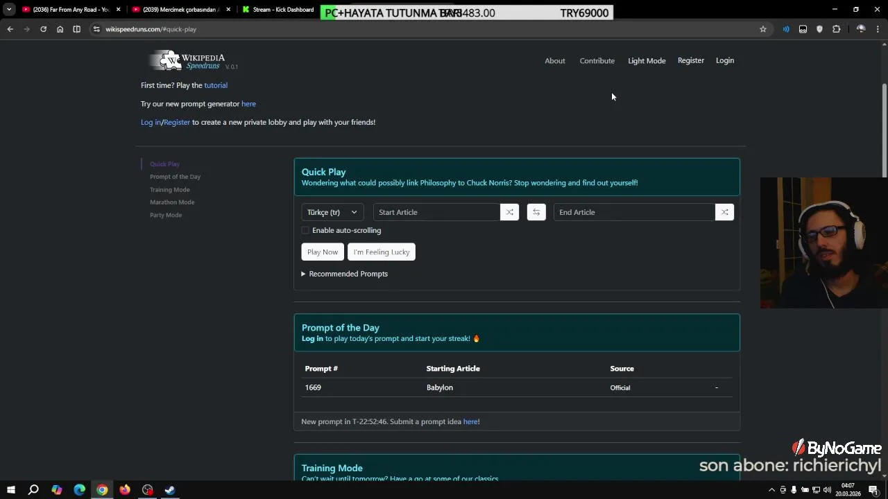The width and height of the screenshot is (888, 499).
Task: Open the Chrome three-dot menu
Action: pos(878,29)
